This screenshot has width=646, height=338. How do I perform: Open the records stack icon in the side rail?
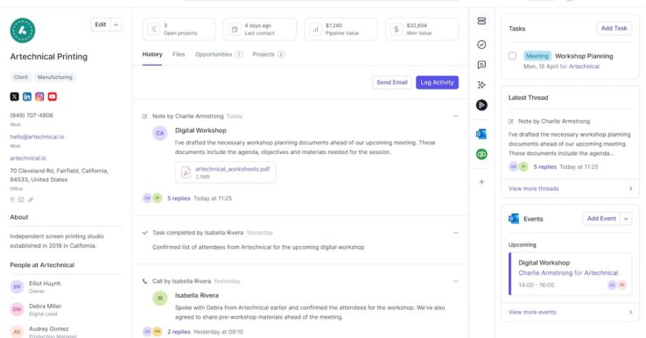coord(481,21)
